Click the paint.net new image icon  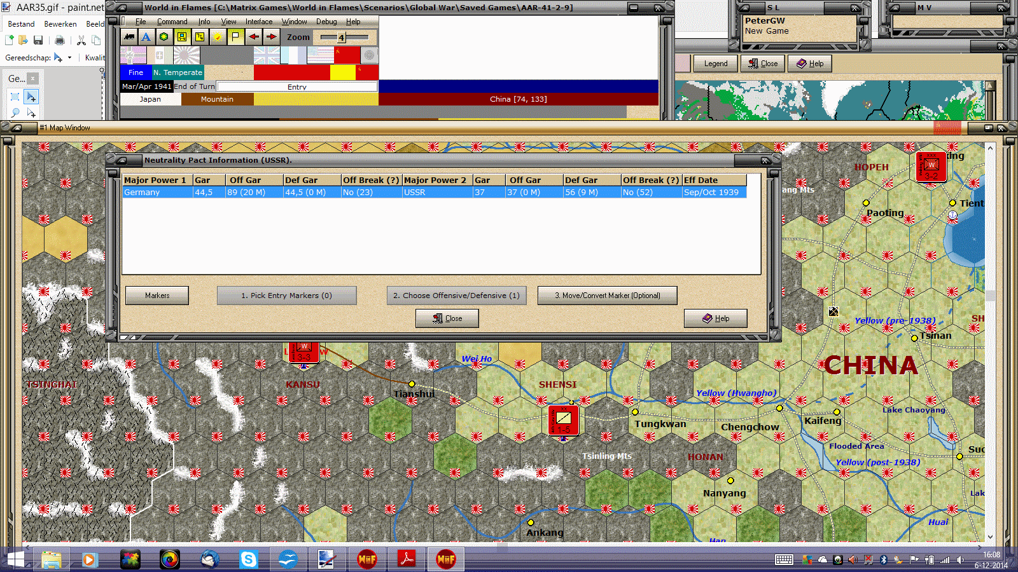point(10,41)
